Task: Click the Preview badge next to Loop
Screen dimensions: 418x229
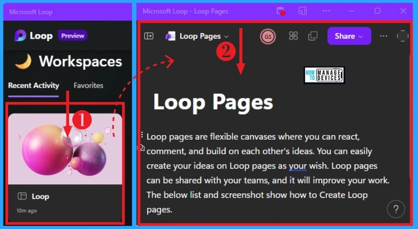Action: (x=73, y=36)
